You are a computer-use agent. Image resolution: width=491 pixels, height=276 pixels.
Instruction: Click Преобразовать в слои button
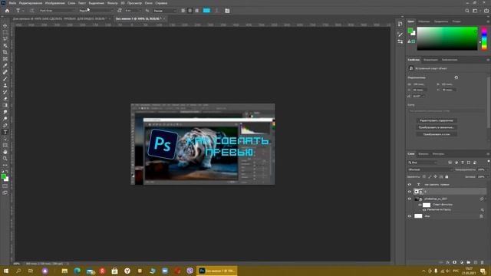coord(437,134)
